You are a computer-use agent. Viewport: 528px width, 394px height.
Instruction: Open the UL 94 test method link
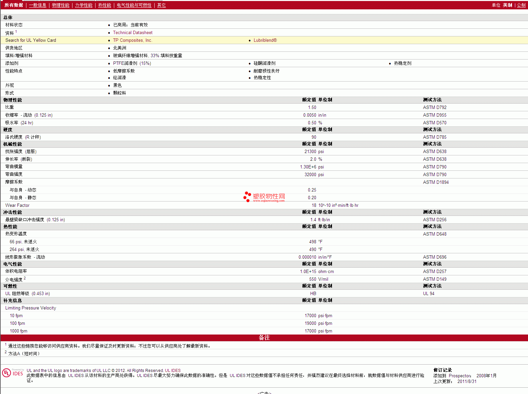click(x=428, y=294)
